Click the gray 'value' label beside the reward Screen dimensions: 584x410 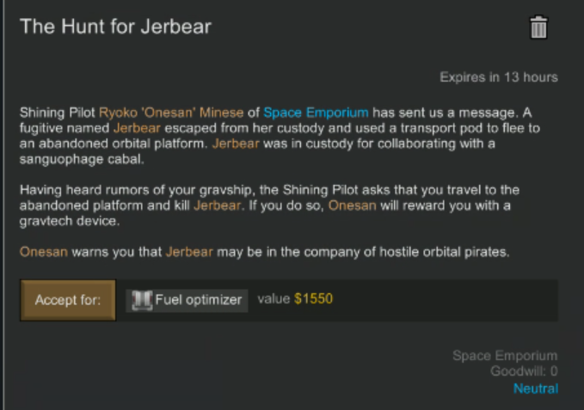274,299
